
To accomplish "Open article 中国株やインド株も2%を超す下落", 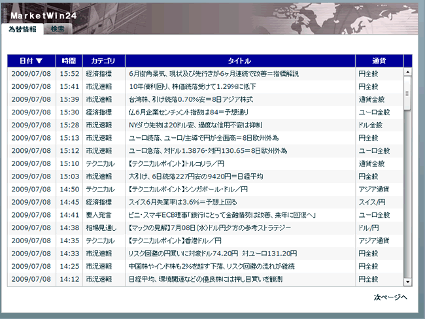I will coord(212,267).
